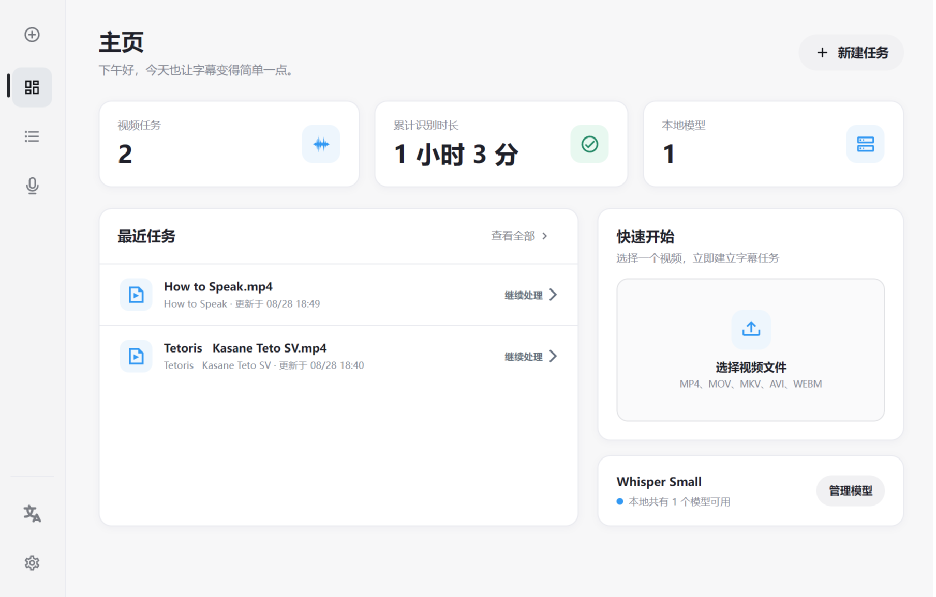Viewport: 936px width, 597px height.
Task: Click the 选择视频文件 upload drop zone
Action: pos(751,350)
